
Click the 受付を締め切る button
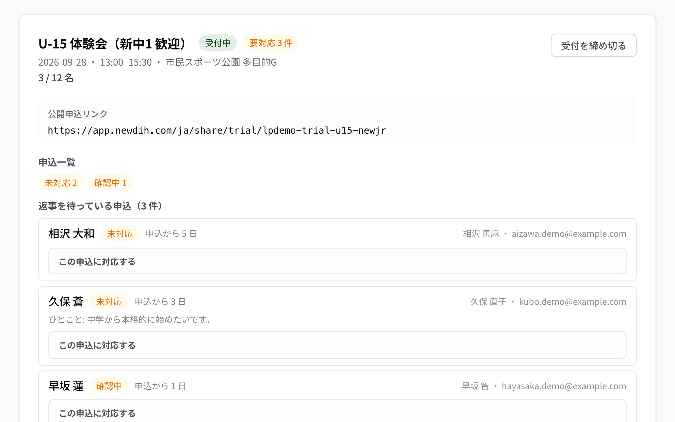(x=593, y=45)
